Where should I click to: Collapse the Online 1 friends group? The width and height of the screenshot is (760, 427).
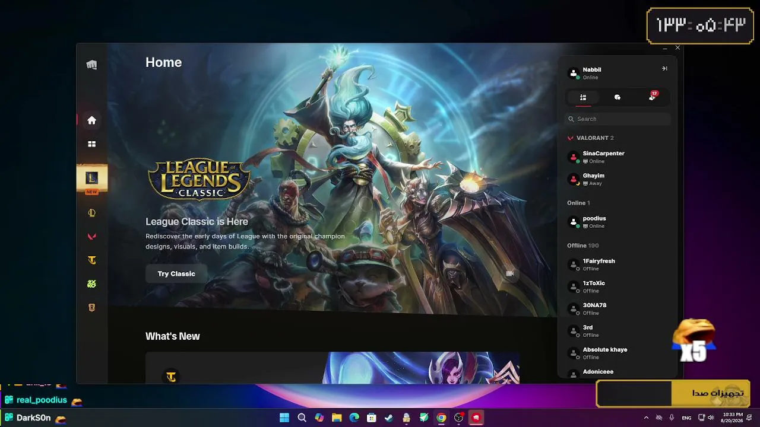click(578, 203)
